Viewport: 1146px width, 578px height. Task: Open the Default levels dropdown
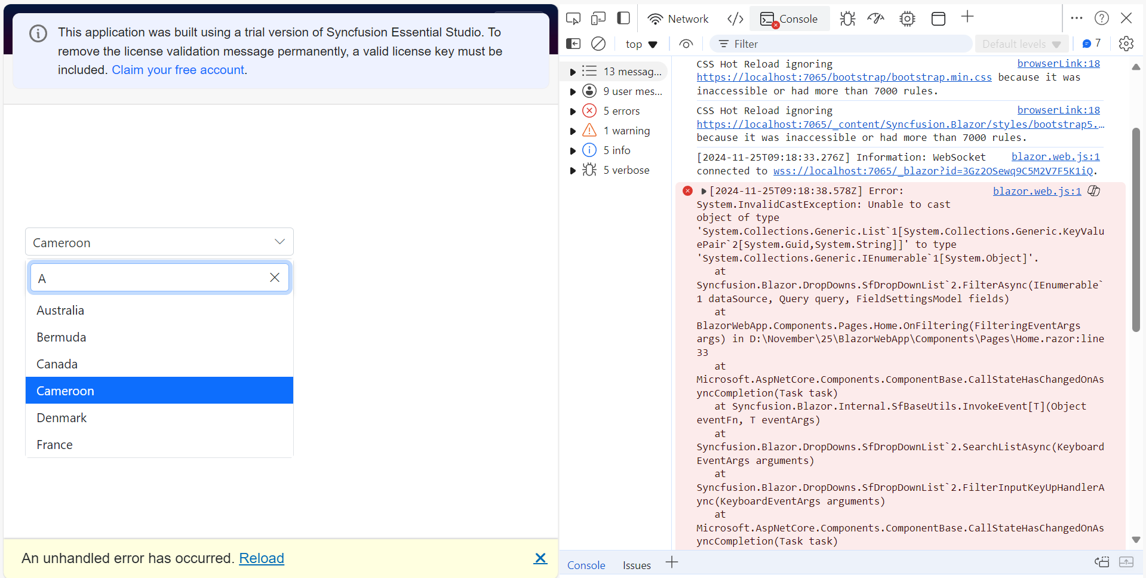pyautogui.click(x=1021, y=44)
